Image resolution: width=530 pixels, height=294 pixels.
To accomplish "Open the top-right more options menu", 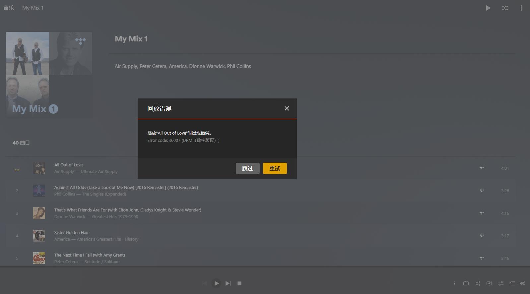I will tap(521, 8).
